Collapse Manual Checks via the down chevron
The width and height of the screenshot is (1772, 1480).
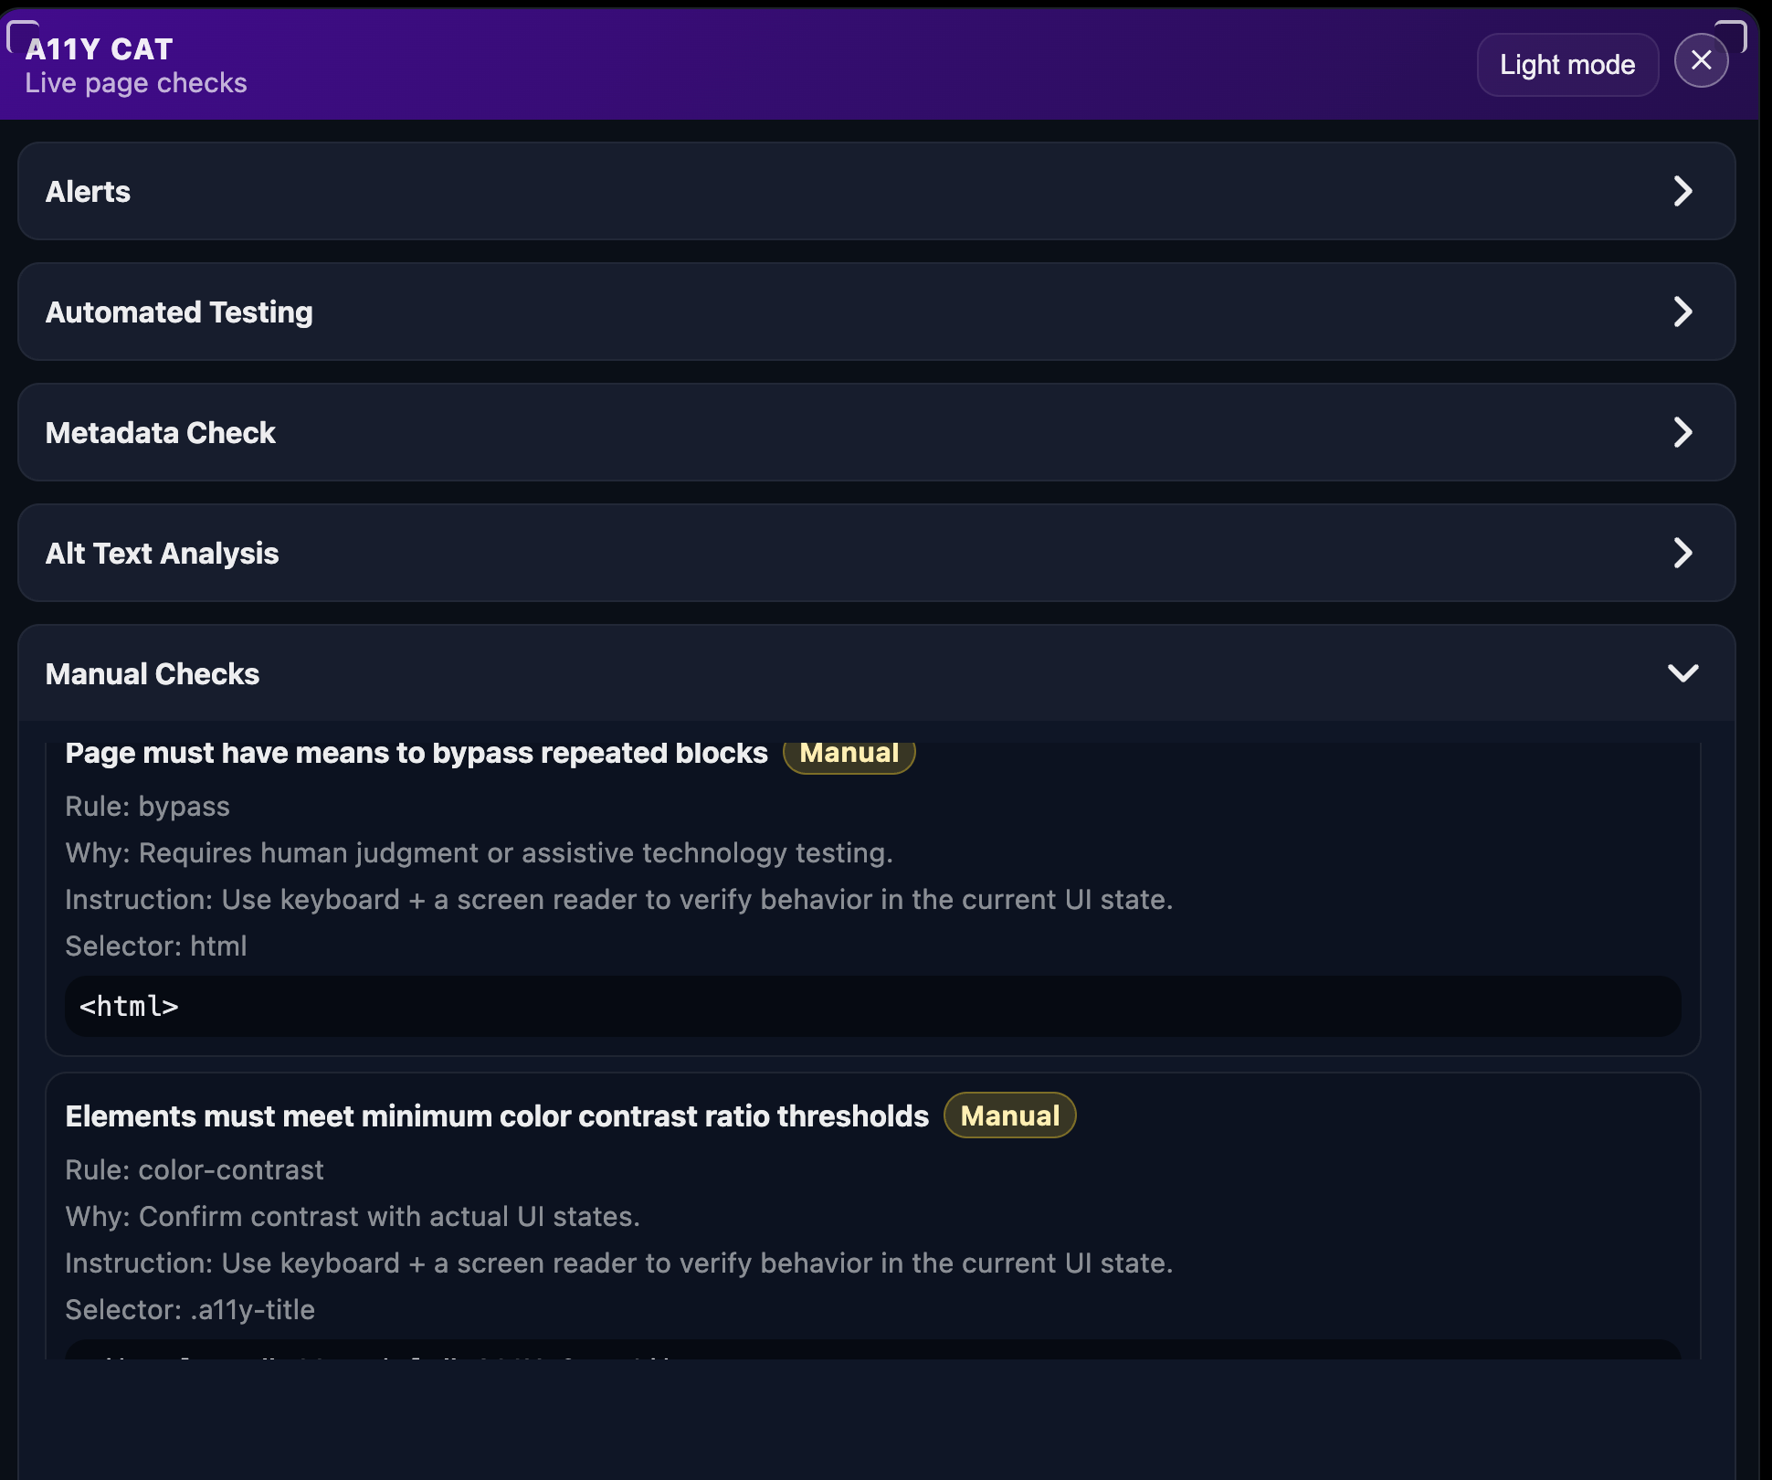pos(1682,673)
